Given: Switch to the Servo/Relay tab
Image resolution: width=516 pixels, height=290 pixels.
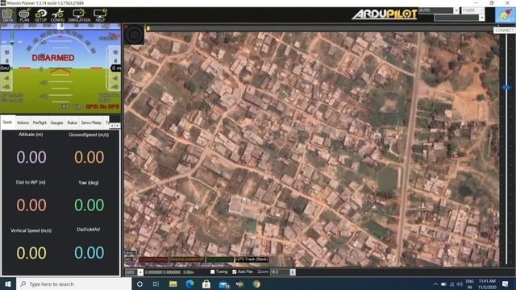Looking at the screenshot, I should [91, 122].
